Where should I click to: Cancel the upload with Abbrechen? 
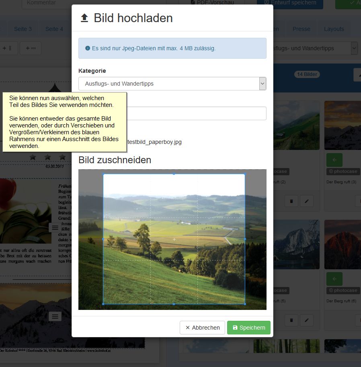[203, 328]
